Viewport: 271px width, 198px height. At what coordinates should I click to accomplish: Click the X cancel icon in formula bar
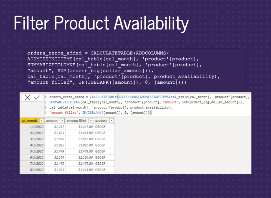[x=27, y=97]
